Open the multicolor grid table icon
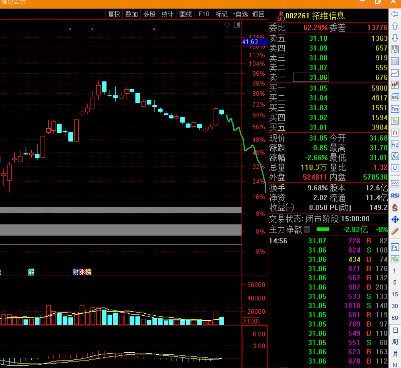 coord(394,61)
